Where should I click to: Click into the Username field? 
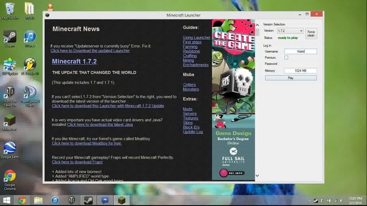pyautogui.click(x=300, y=51)
